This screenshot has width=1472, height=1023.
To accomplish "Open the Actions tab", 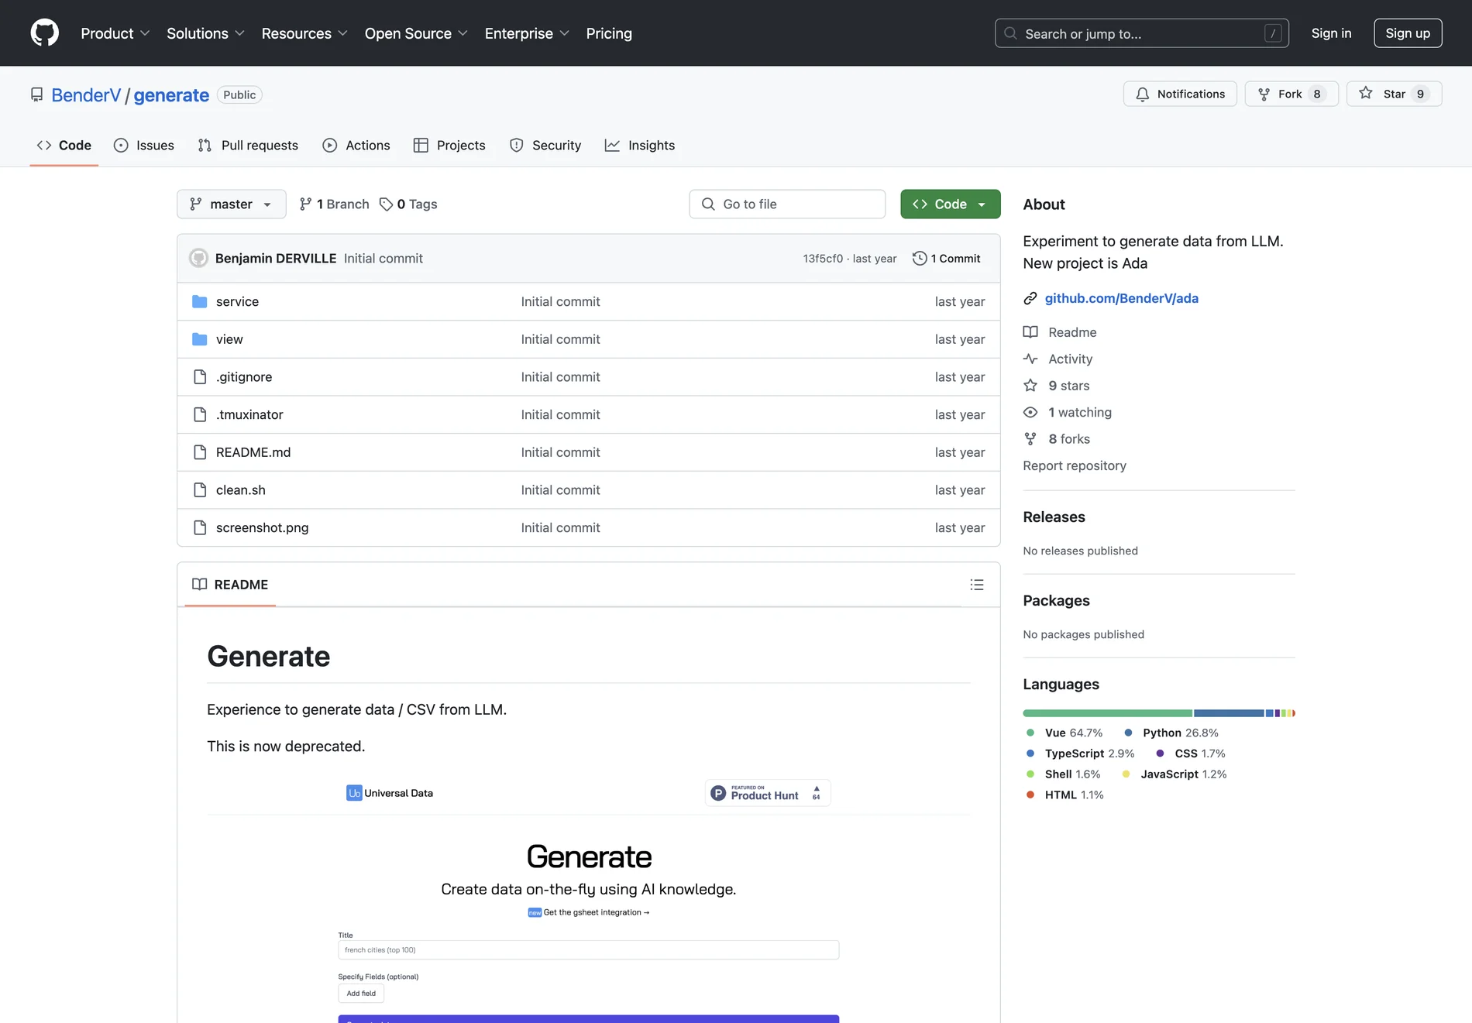I will [356, 146].
